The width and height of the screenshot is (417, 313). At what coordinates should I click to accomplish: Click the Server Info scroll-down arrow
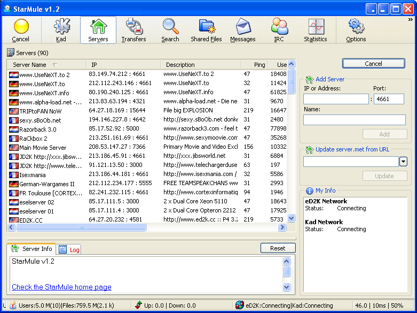coord(286,287)
